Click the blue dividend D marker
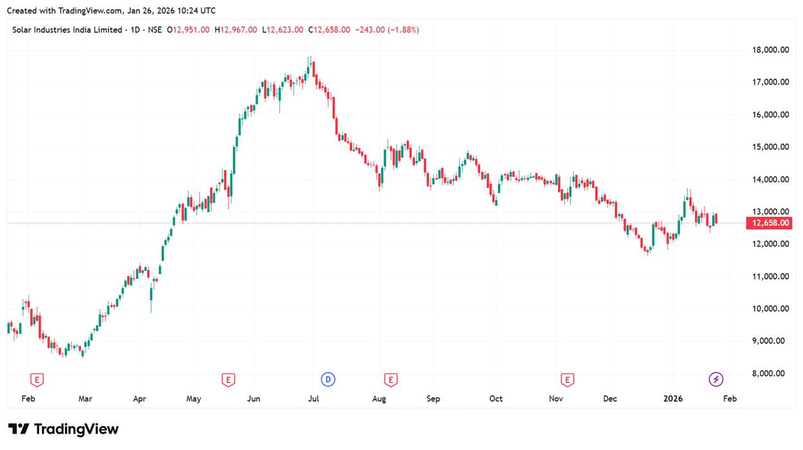Image resolution: width=803 pixels, height=450 pixels. coord(328,380)
